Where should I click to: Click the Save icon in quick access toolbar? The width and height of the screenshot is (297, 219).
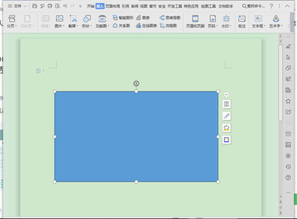click(35, 6)
